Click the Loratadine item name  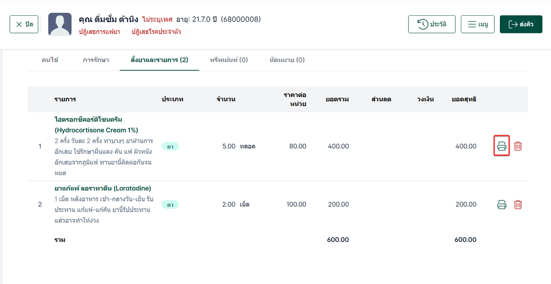103,188
